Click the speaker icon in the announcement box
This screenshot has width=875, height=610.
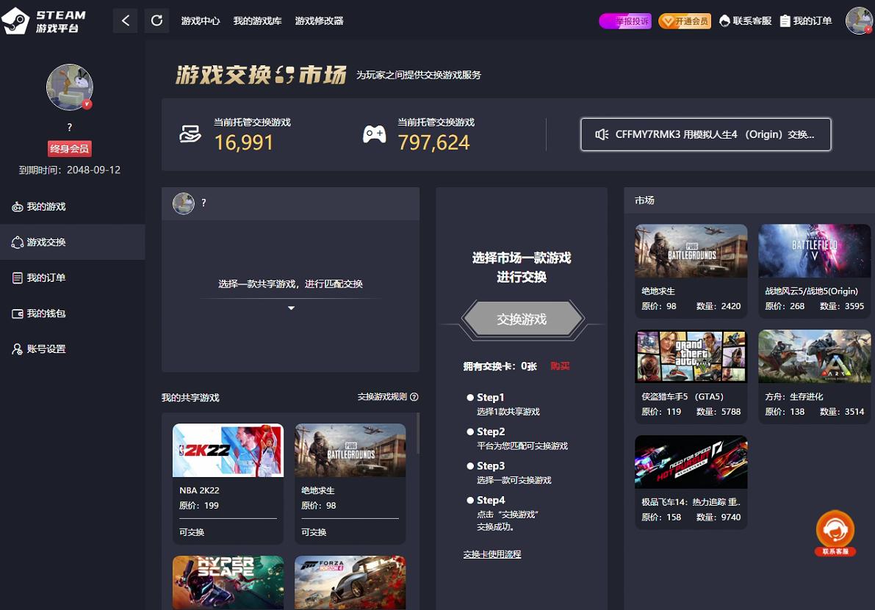(x=602, y=134)
